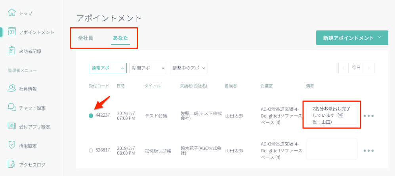
Task: Open チャット設定 chat bubble icon
Action: tap(12, 108)
